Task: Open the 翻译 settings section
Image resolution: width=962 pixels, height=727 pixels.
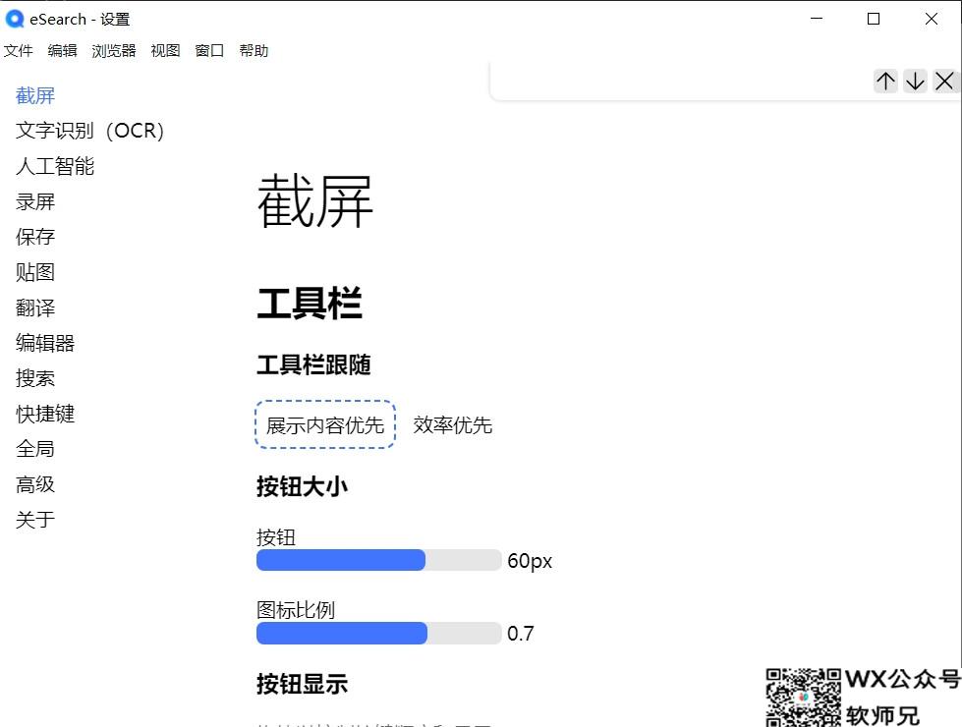Action: (x=35, y=308)
